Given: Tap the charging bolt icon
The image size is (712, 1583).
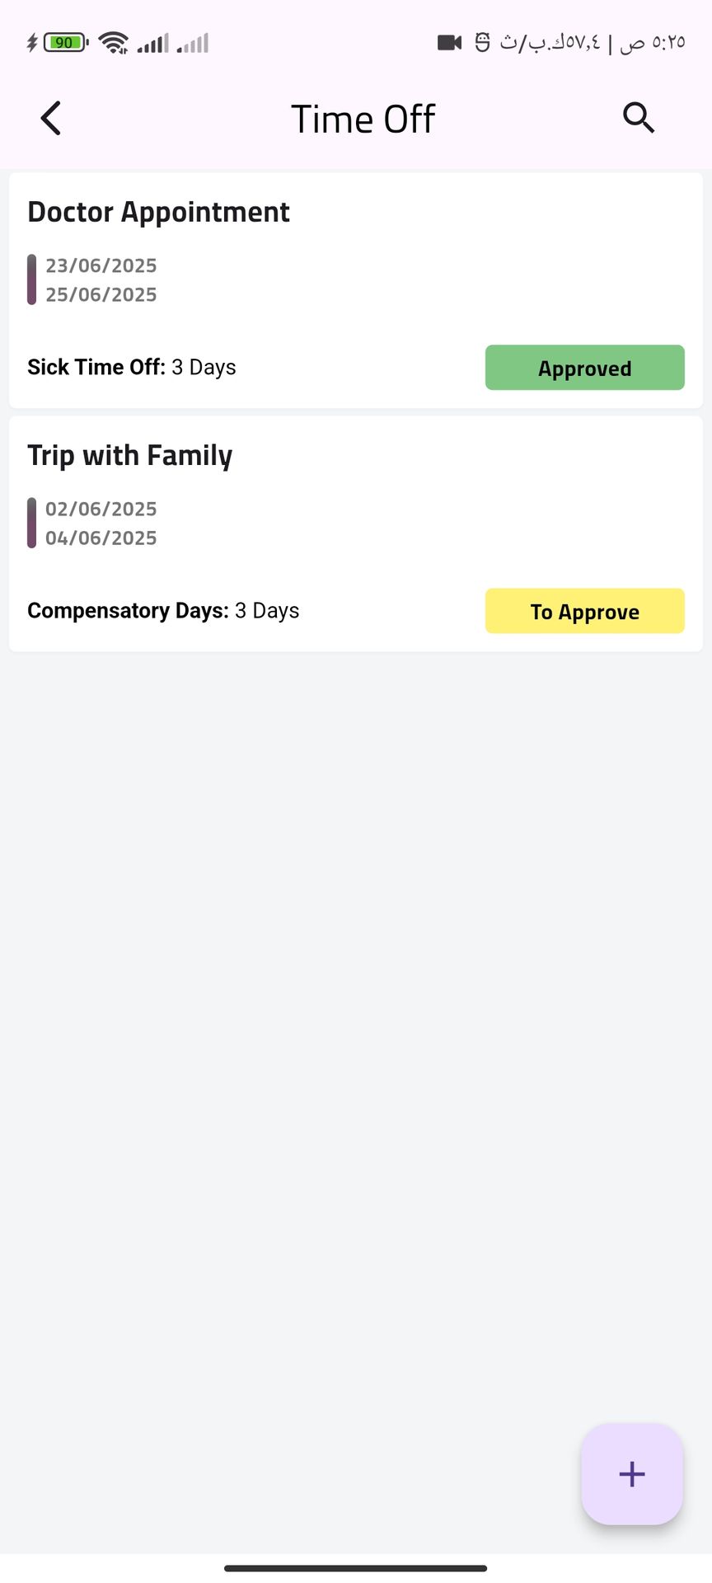Looking at the screenshot, I should [x=31, y=42].
